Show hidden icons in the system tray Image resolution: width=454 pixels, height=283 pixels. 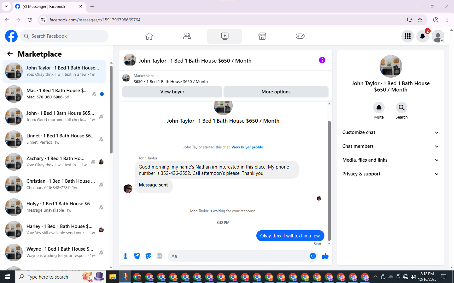375,277
